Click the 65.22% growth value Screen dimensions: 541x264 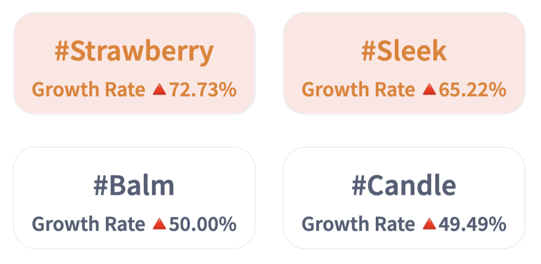pos(473,90)
